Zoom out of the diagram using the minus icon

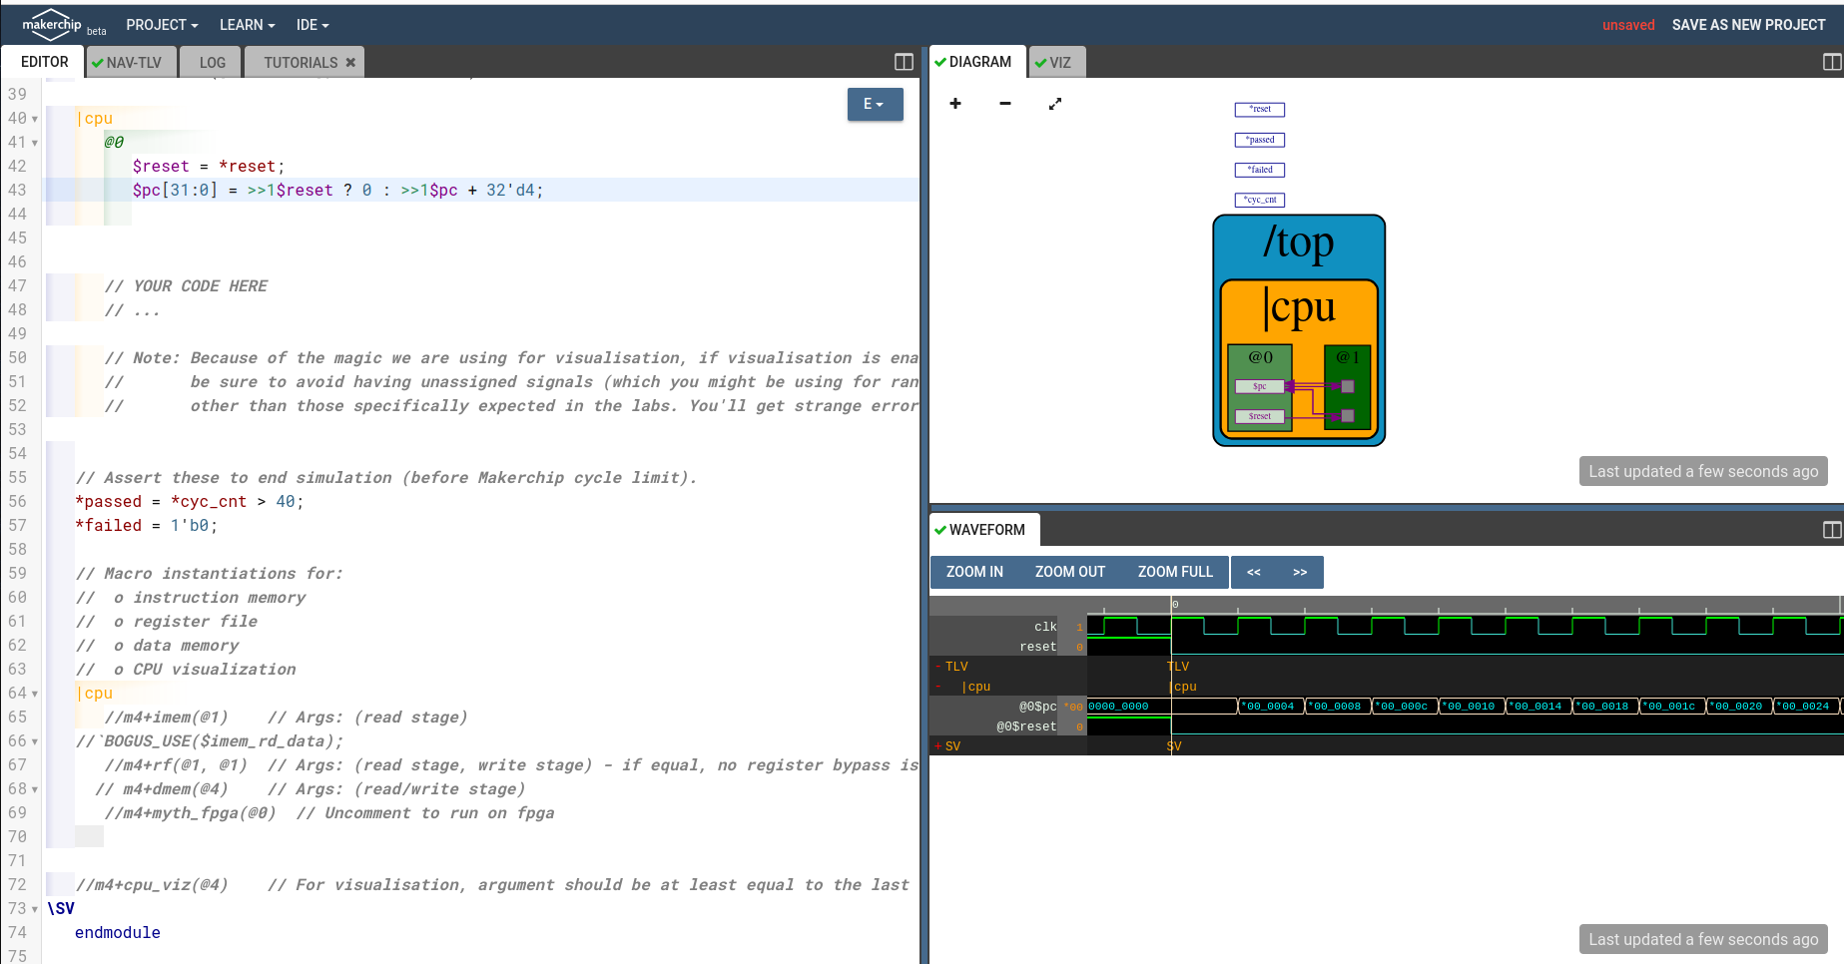(x=1005, y=104)
